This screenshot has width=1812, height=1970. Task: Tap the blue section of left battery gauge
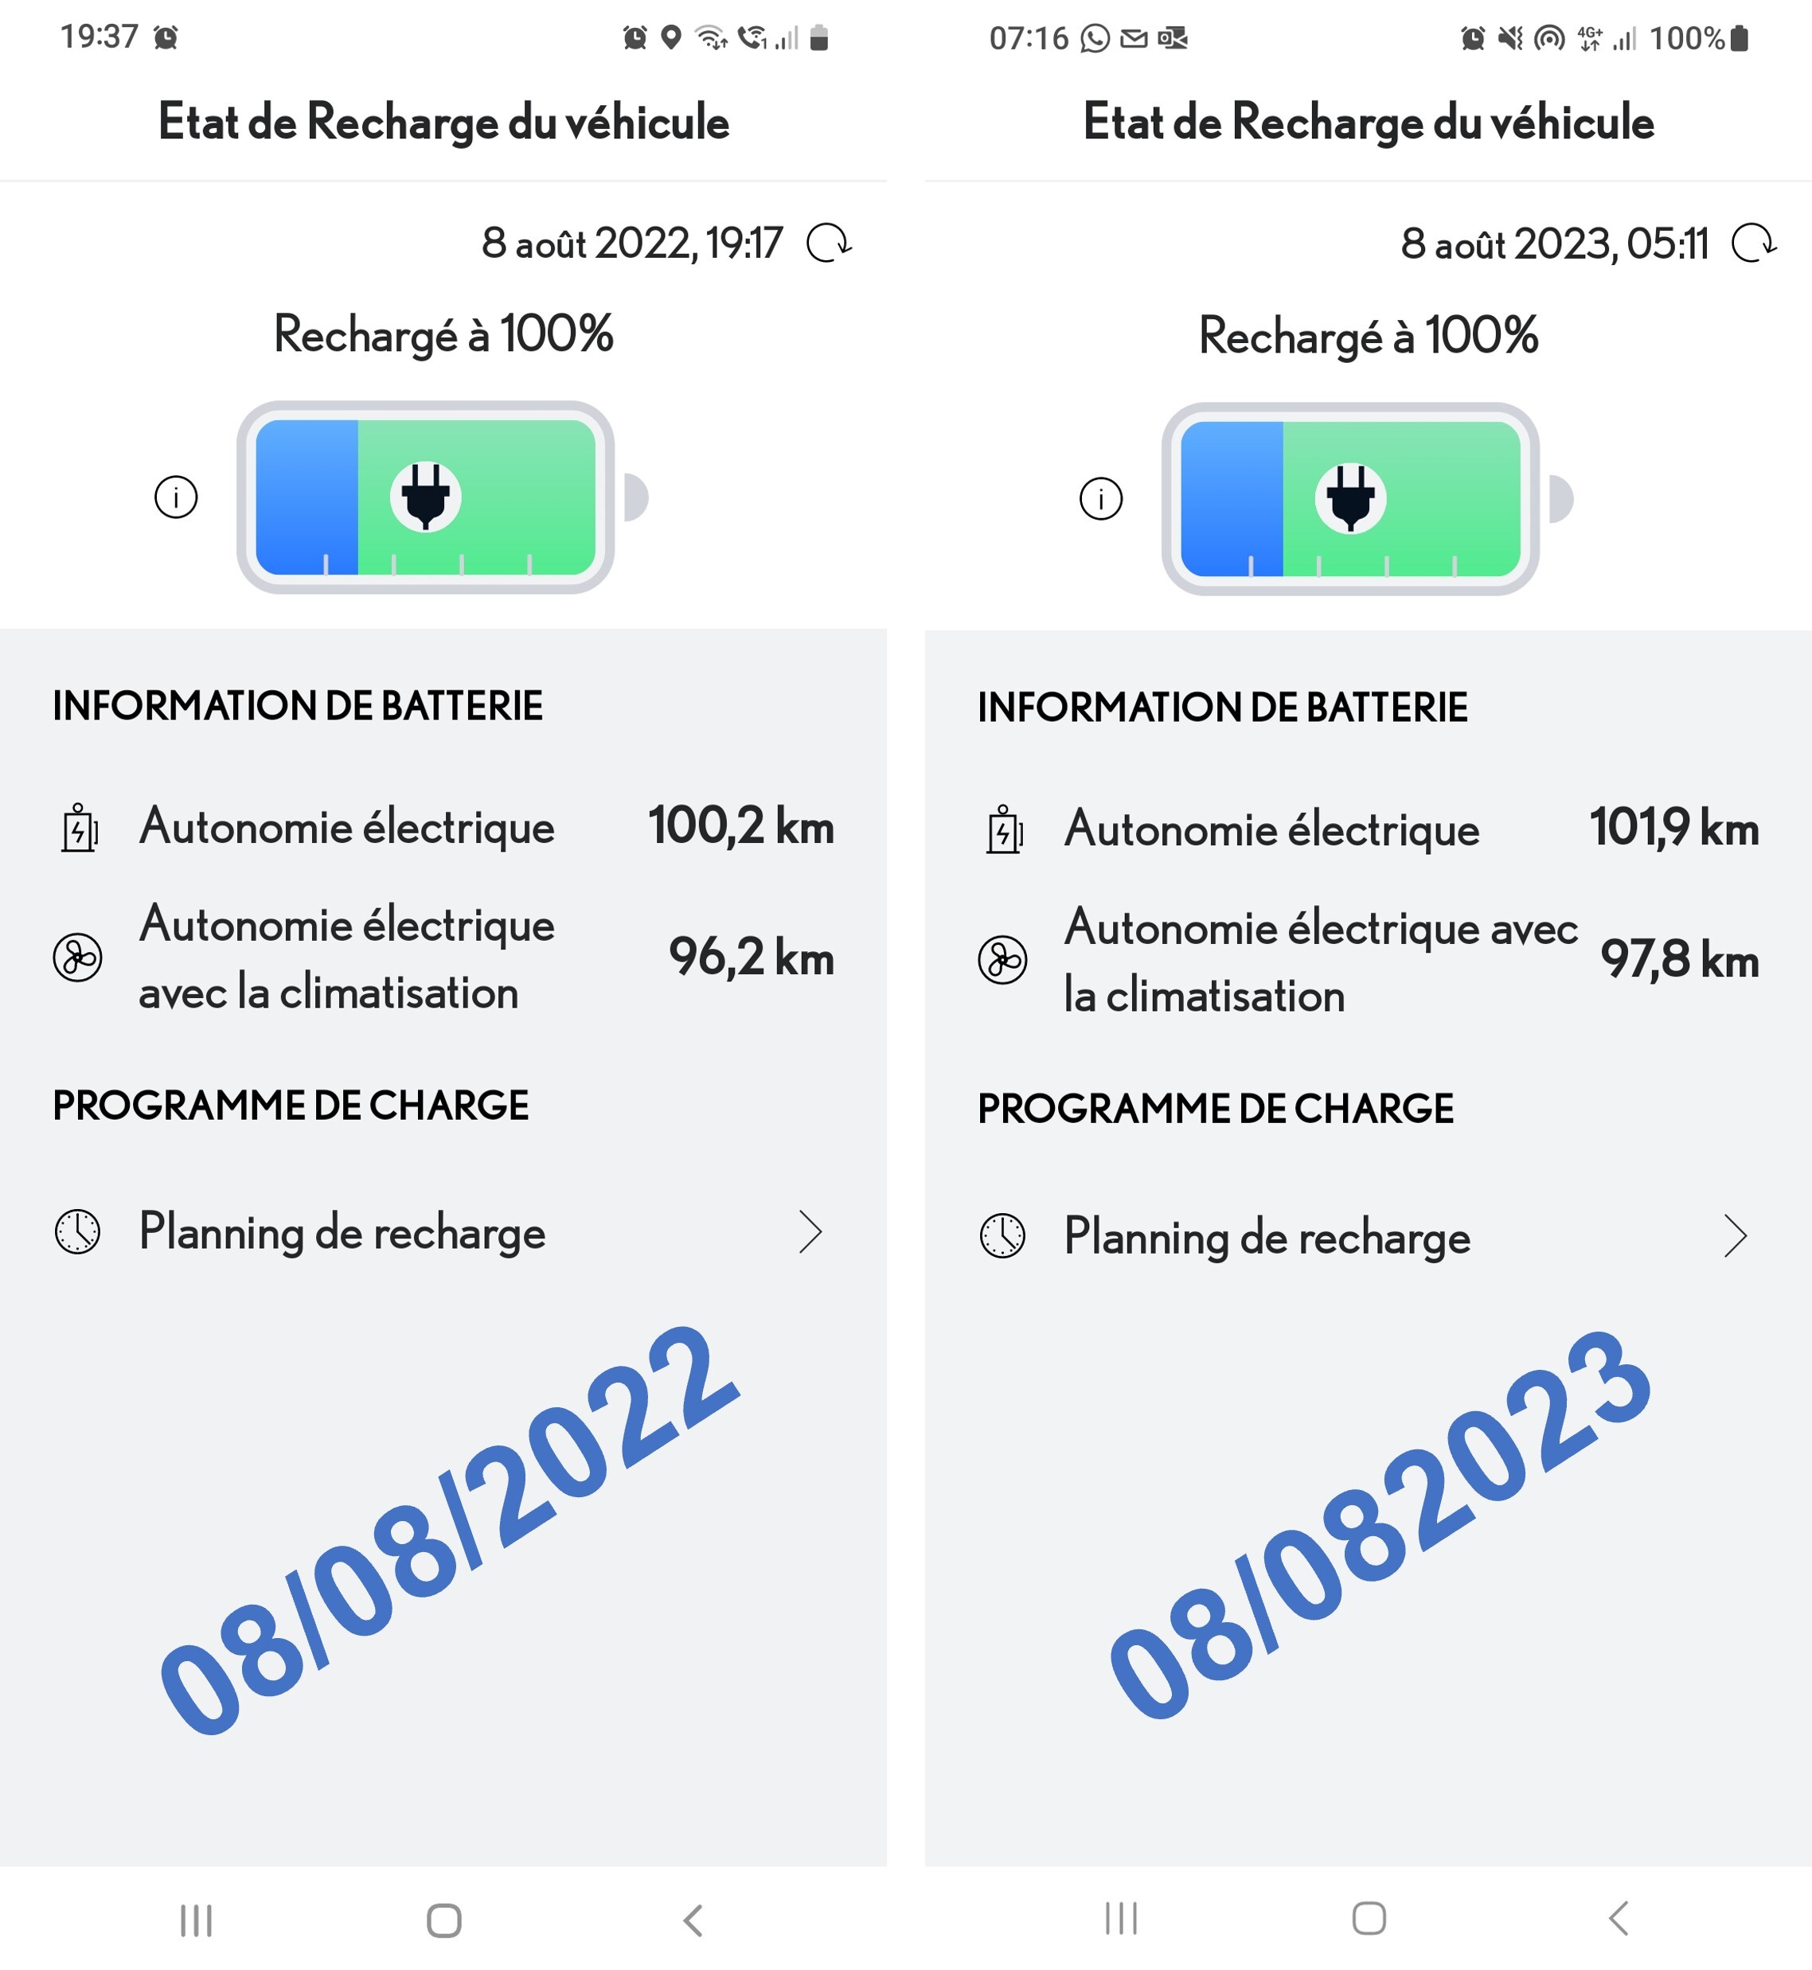(x=306, y=497)
